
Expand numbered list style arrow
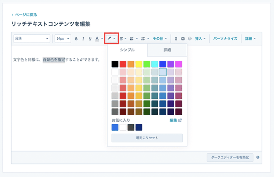[148, 39]
